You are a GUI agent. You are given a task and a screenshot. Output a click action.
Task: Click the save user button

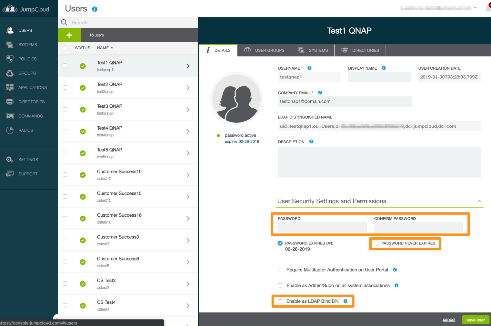(475, 320)
